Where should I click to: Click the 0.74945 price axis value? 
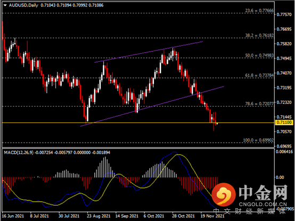click(x=284, y=59)
